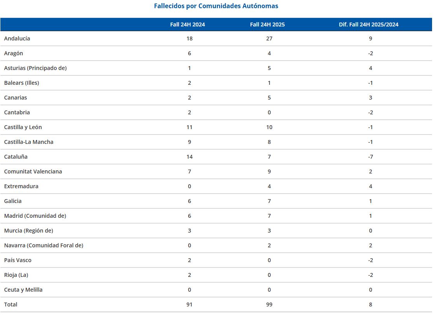Screen dimensions: 434x315
Task: Select the Andalucía row label
Action: click(17, 38)
